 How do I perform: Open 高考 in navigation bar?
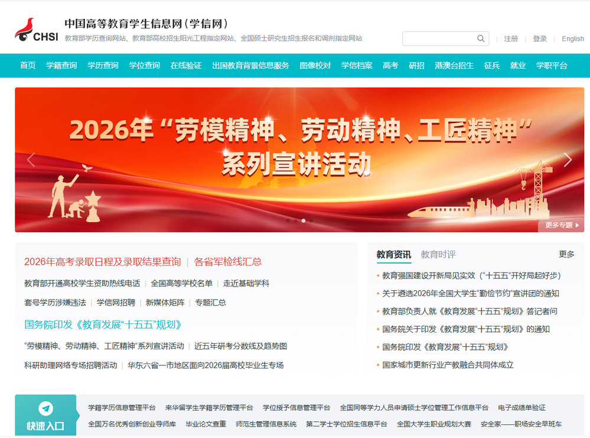tap(390, 66)
